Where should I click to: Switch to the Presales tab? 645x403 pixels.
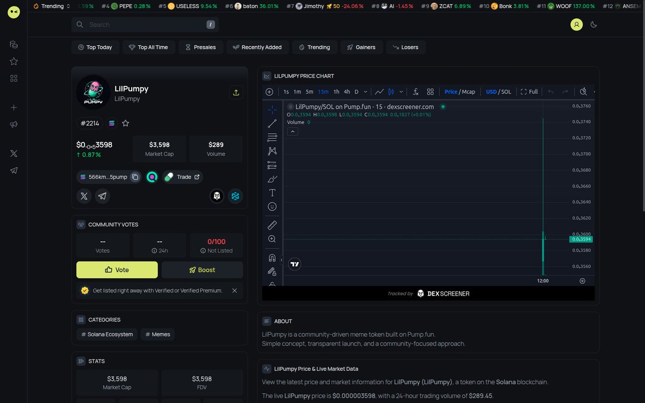click(x=200, y=47)
